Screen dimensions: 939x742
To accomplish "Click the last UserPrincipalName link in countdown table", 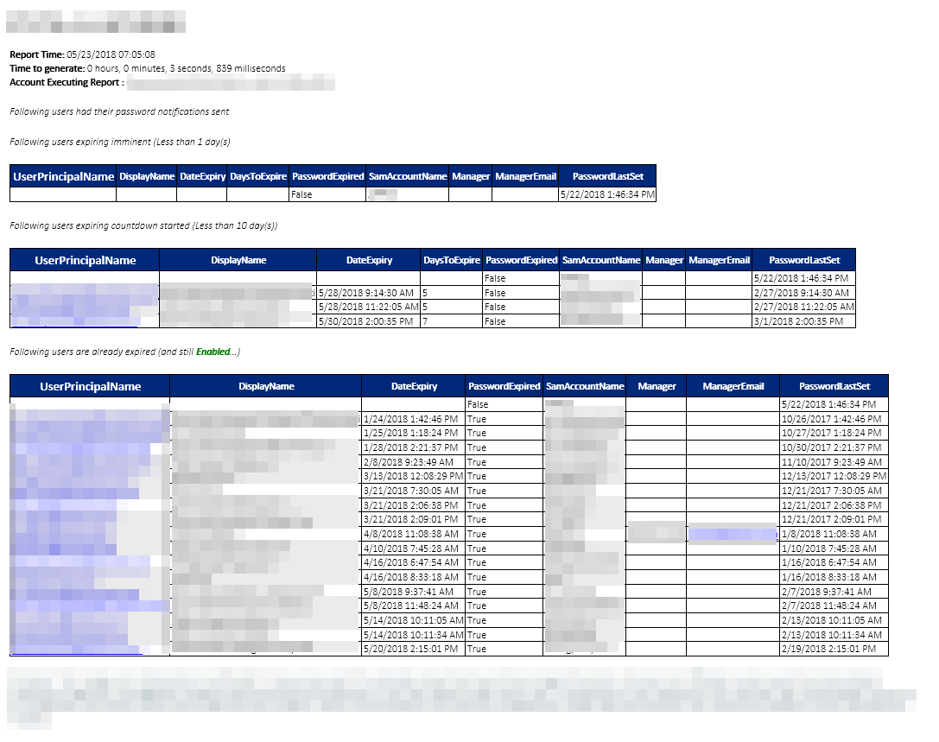I will [73, 320].
